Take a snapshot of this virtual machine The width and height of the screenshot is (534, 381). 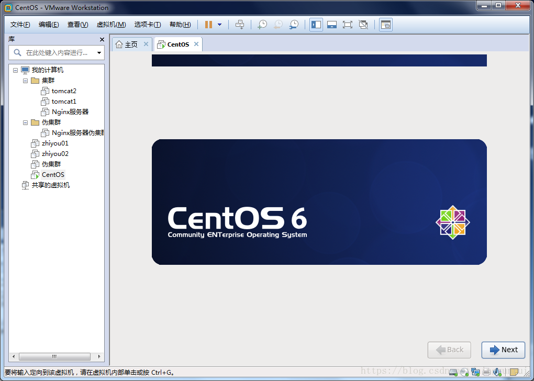(262, 25)
